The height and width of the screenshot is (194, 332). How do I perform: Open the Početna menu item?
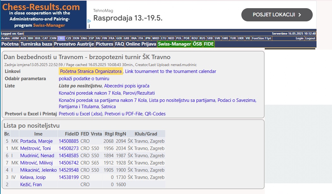10,44
